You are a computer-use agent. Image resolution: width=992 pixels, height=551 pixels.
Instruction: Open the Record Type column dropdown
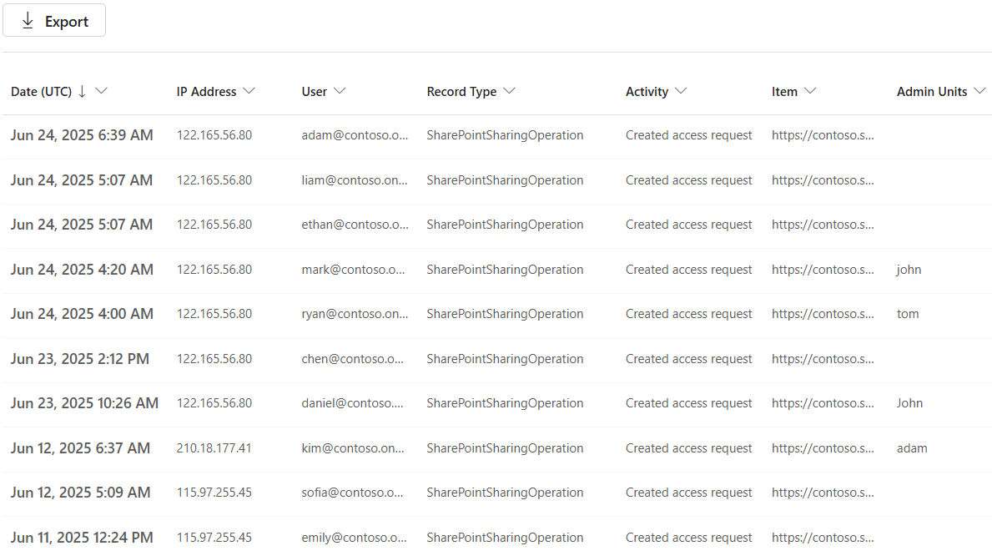[x=511, y=91]
